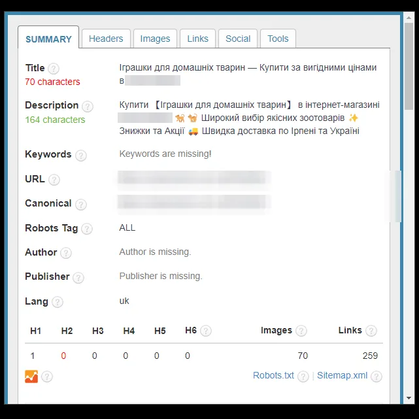This screenshot has height=419, width=419.
Task: Click help icon next to Sitemap.xml
Action: click(377, 377)
